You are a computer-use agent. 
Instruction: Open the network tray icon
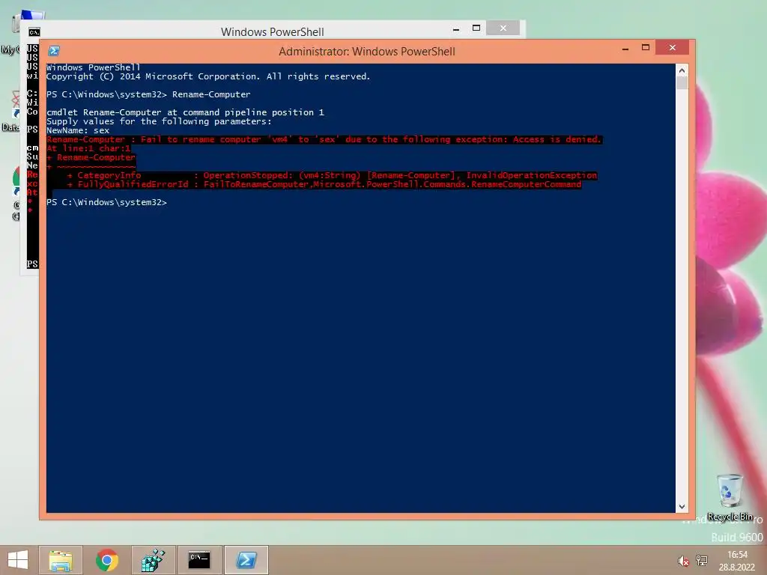click(x=701, y=561)
